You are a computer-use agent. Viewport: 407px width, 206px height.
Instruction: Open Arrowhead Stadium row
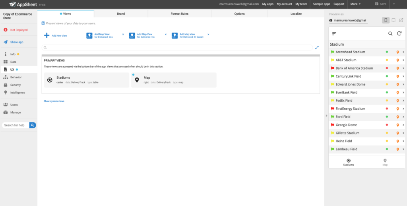[x=367, y=52]
